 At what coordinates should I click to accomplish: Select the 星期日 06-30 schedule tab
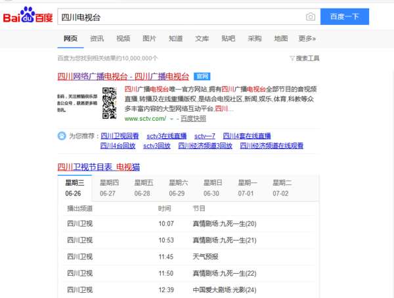pyautogui.click(x=213, y=188)
